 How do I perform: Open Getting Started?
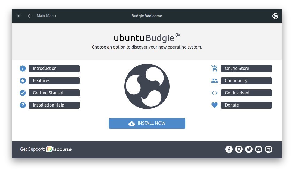54,93
